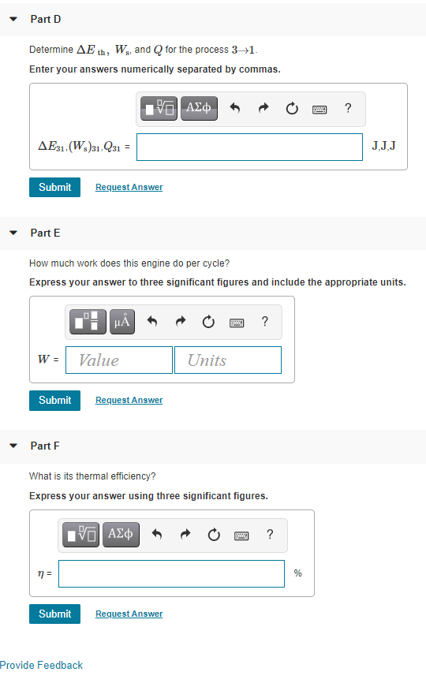The height and width of the screenshot is (683, 426).
Task: Open Greek symbols palette in Part F
Action: click(121, 535)
